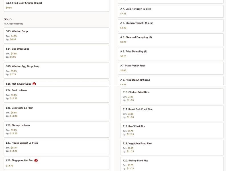Open A 8. Fried Donut item

[x=171, y=81]
